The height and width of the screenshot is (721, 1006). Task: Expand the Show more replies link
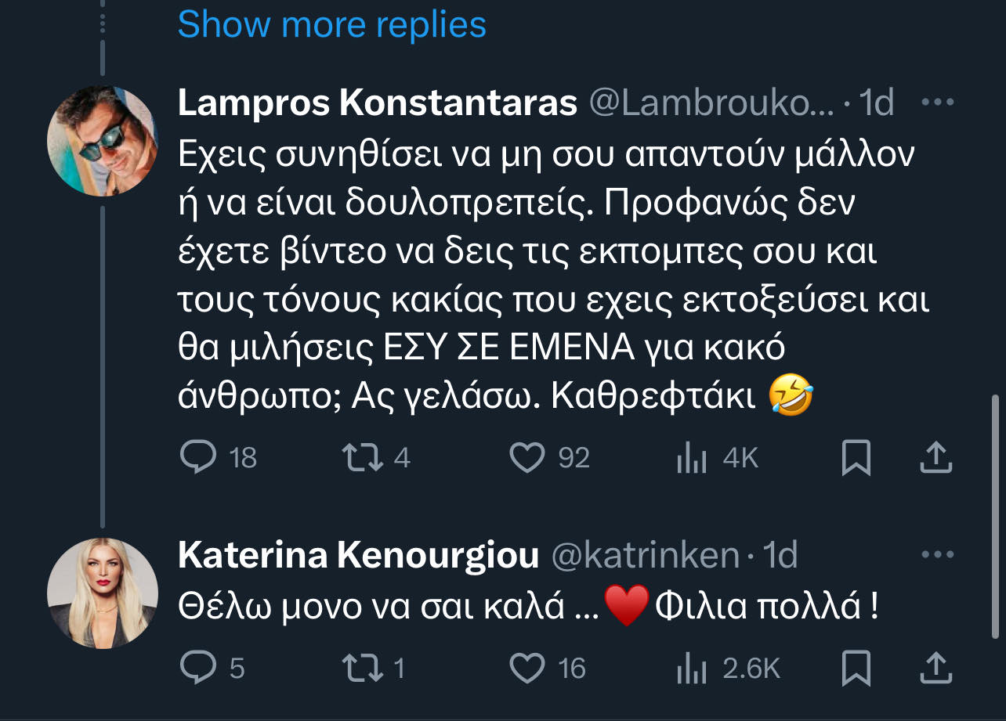331,24
